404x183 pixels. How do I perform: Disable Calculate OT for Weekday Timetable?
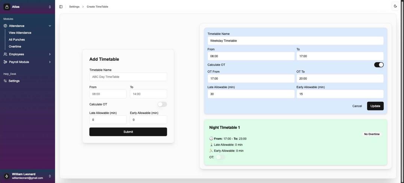pos(379,65)
